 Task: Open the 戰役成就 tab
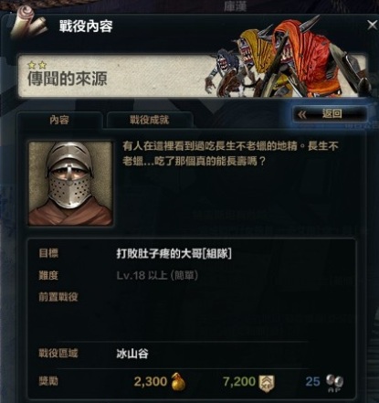[x=150, y=120]
